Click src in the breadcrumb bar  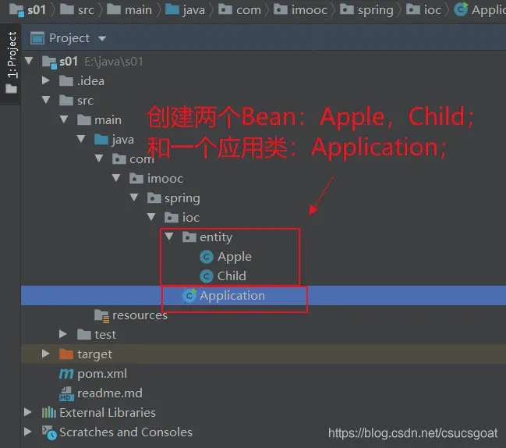coord(86,10)
